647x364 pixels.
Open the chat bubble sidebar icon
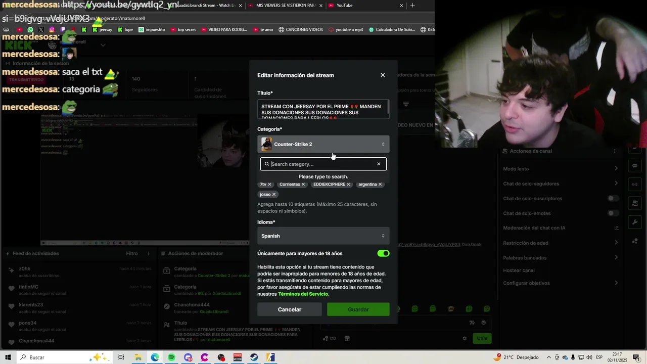(x=635, y=166)
